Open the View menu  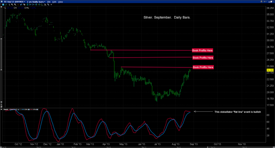point(60,1)
